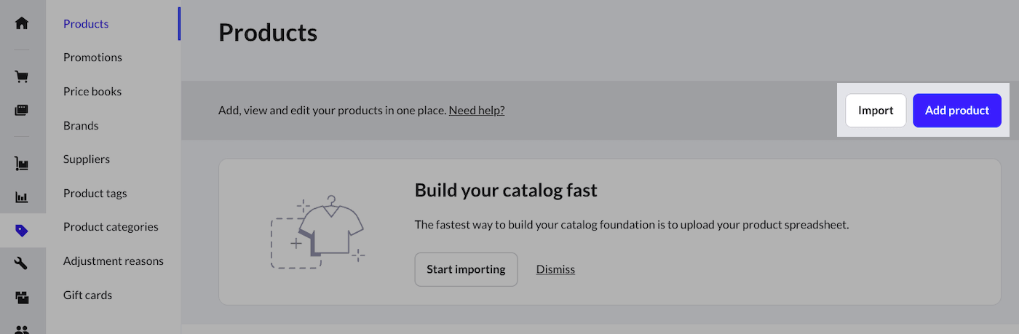Click the Import button
1019x334 pixels.
(x=876, y=111)
